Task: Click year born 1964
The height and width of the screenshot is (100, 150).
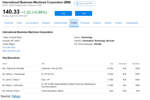Action: click(x=137, y=85)
